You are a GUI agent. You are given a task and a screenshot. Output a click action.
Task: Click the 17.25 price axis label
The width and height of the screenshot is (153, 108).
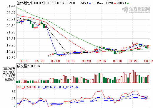pyautogui.click(x=11, y=45)
